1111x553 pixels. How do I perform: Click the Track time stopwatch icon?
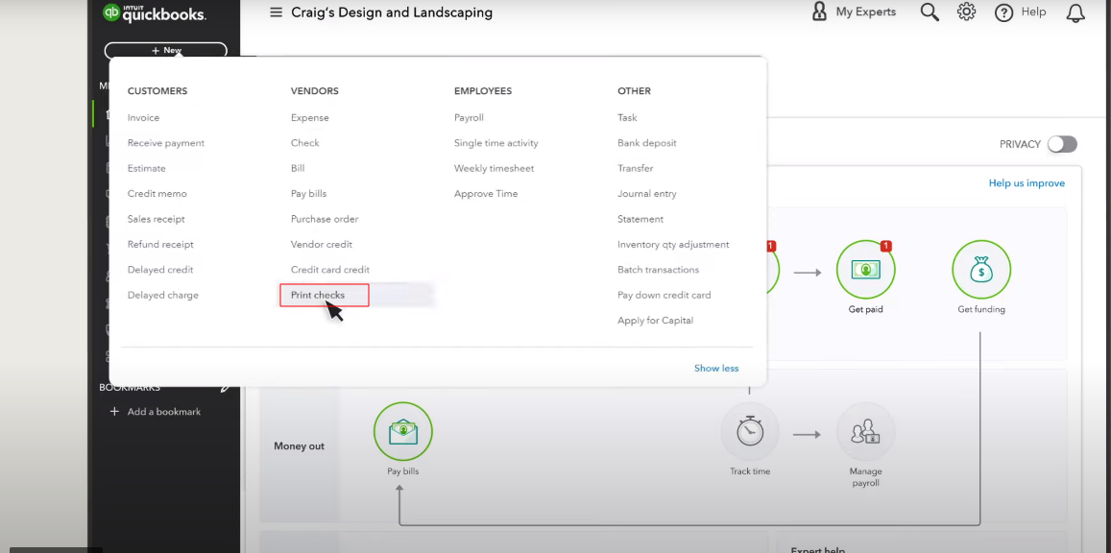point(750,432)
